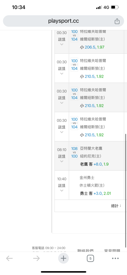Image resolution: width=127 pixels, height=275 pixels.
Task: Expand chevron under first 00:30 row
Action: coord(62,44)
